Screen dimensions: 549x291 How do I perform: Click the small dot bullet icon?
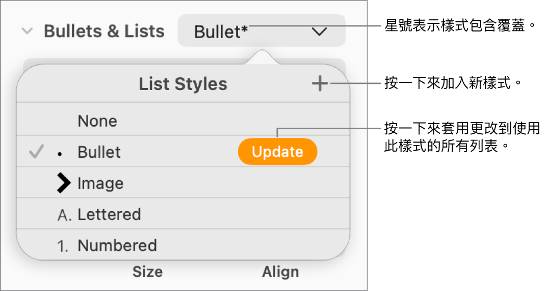click(60, 153)
